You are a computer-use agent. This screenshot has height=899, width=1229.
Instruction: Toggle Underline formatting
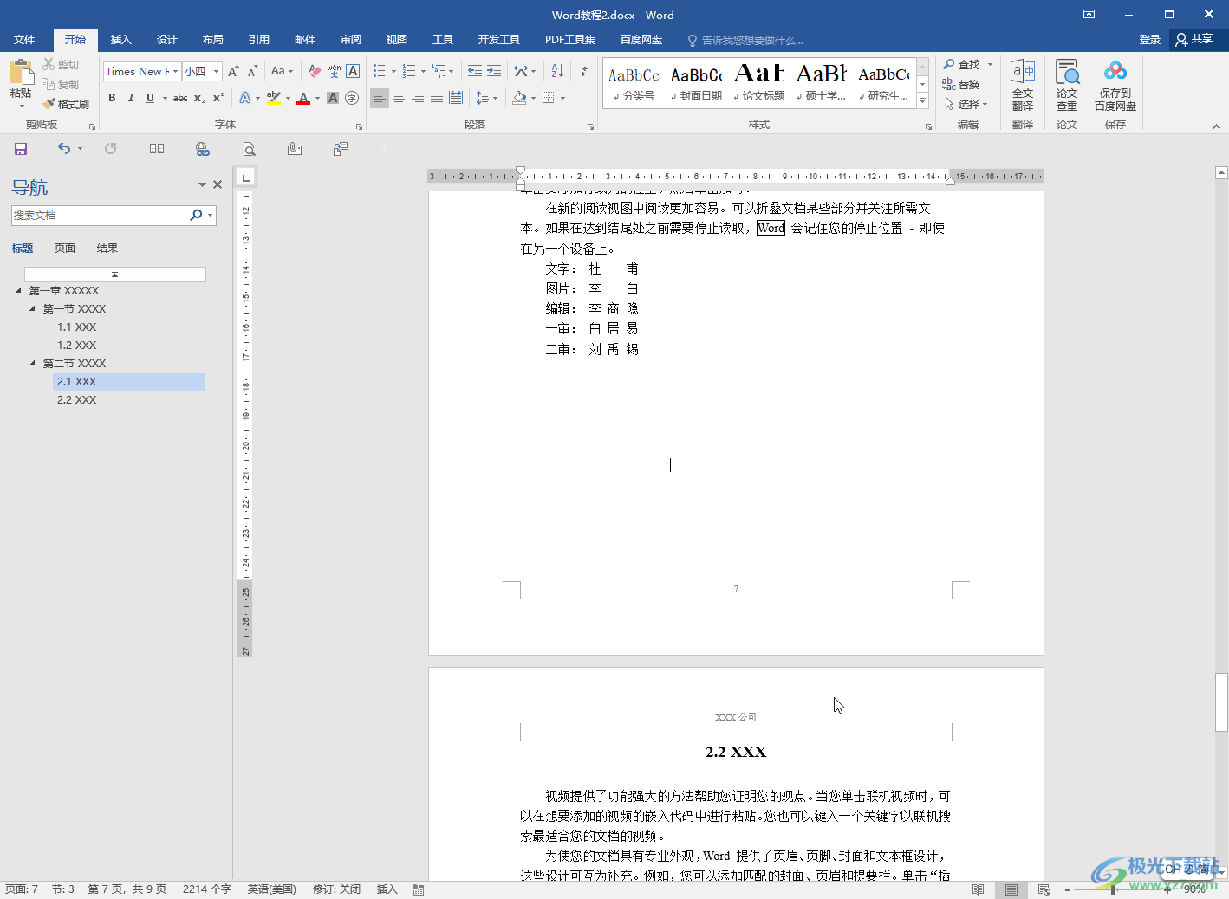tap(150, 98)
